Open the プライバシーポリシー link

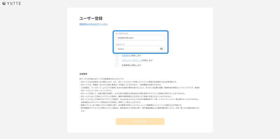pos(131,60)
